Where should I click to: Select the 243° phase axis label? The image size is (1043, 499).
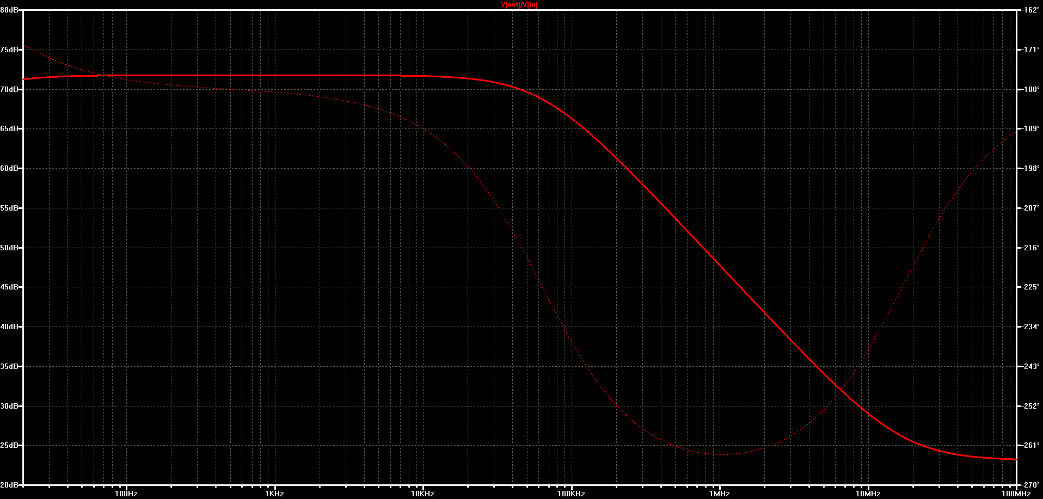point(1032,366)
